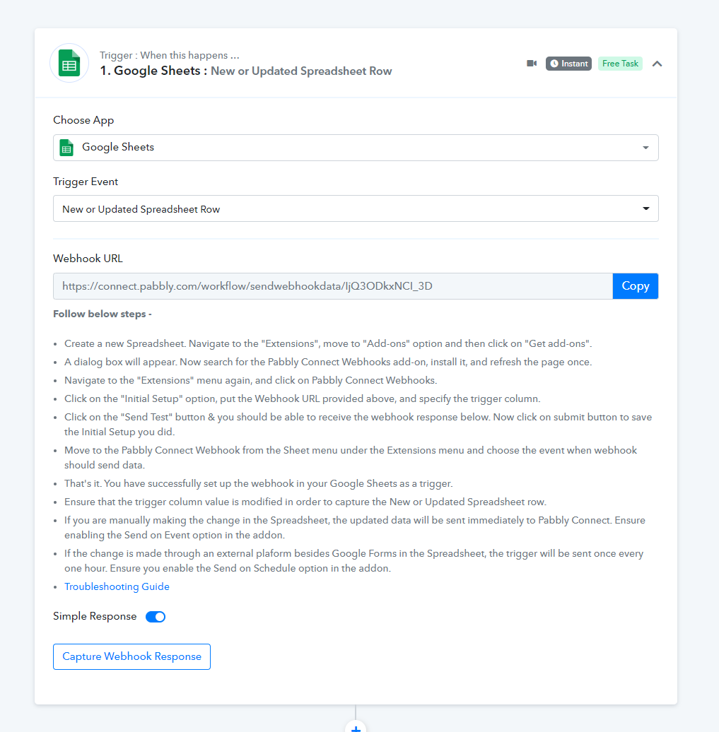Toggle the Simple Response switch off
Viewport: 719px width, 732px height.
pos(156,617)
